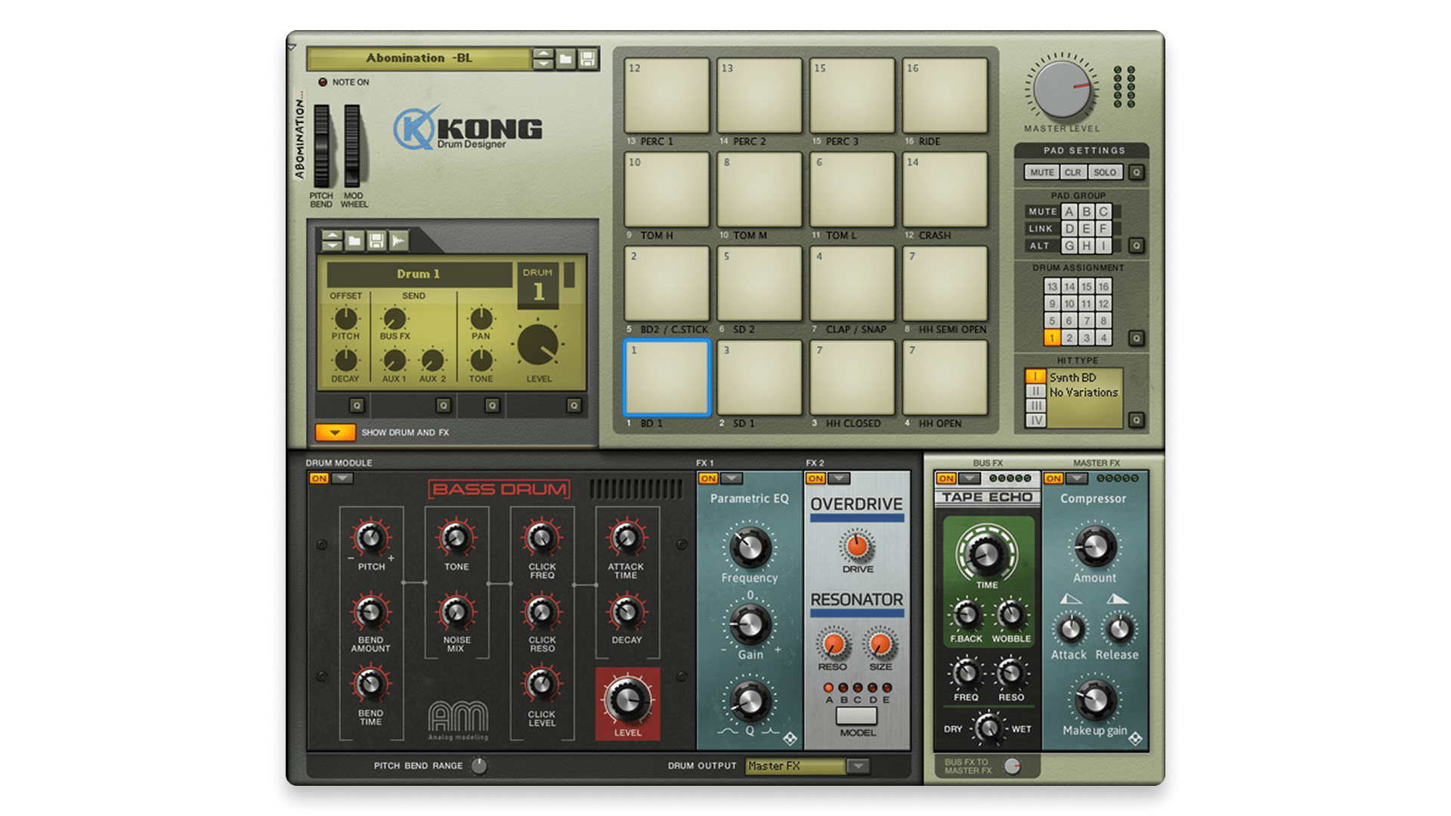Viewport: 1451px width, 816px height.
Task: Tap the CLAP / SNAP pad
Action: point(852,284)
